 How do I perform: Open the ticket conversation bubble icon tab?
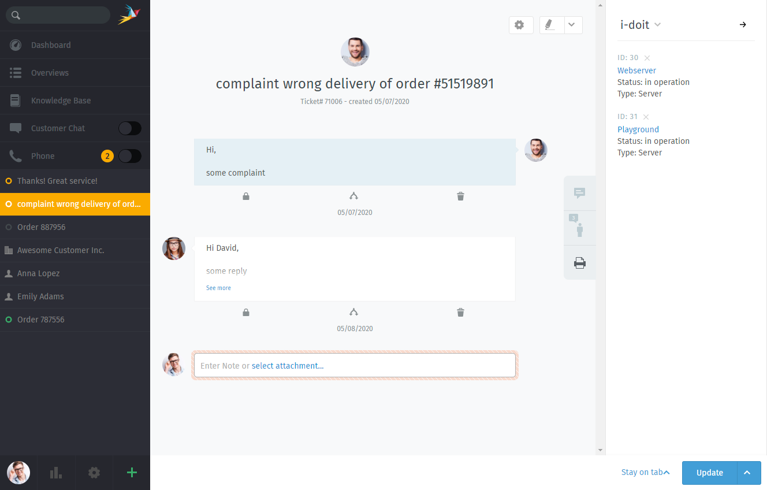click(x=579, y=193)
